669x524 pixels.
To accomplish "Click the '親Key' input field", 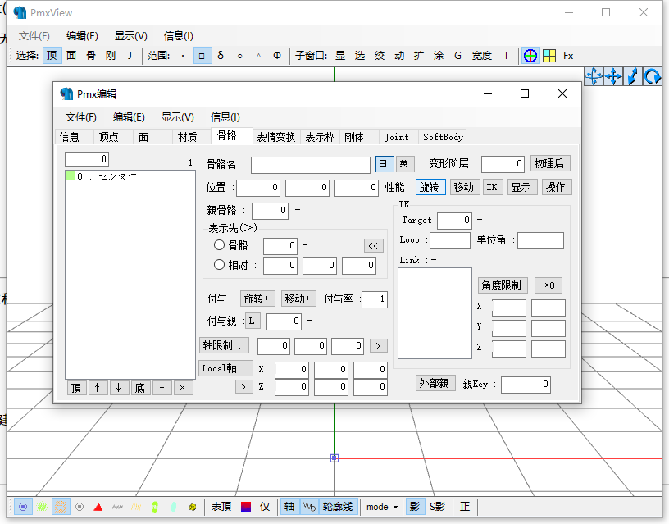I will pyautogui.click(x=526, y=385).
